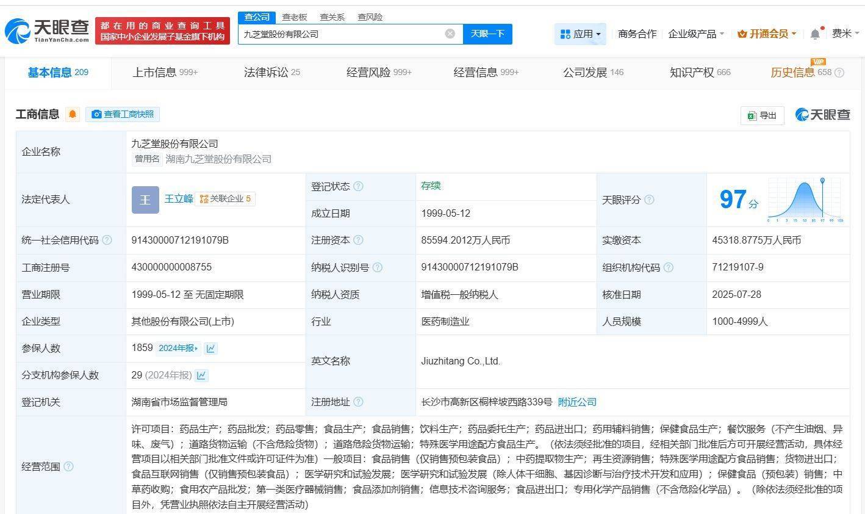The width and height of the screenshot is (865, 514).
Task: Open the 附近公司 link
Action: (x=577, y=402)
